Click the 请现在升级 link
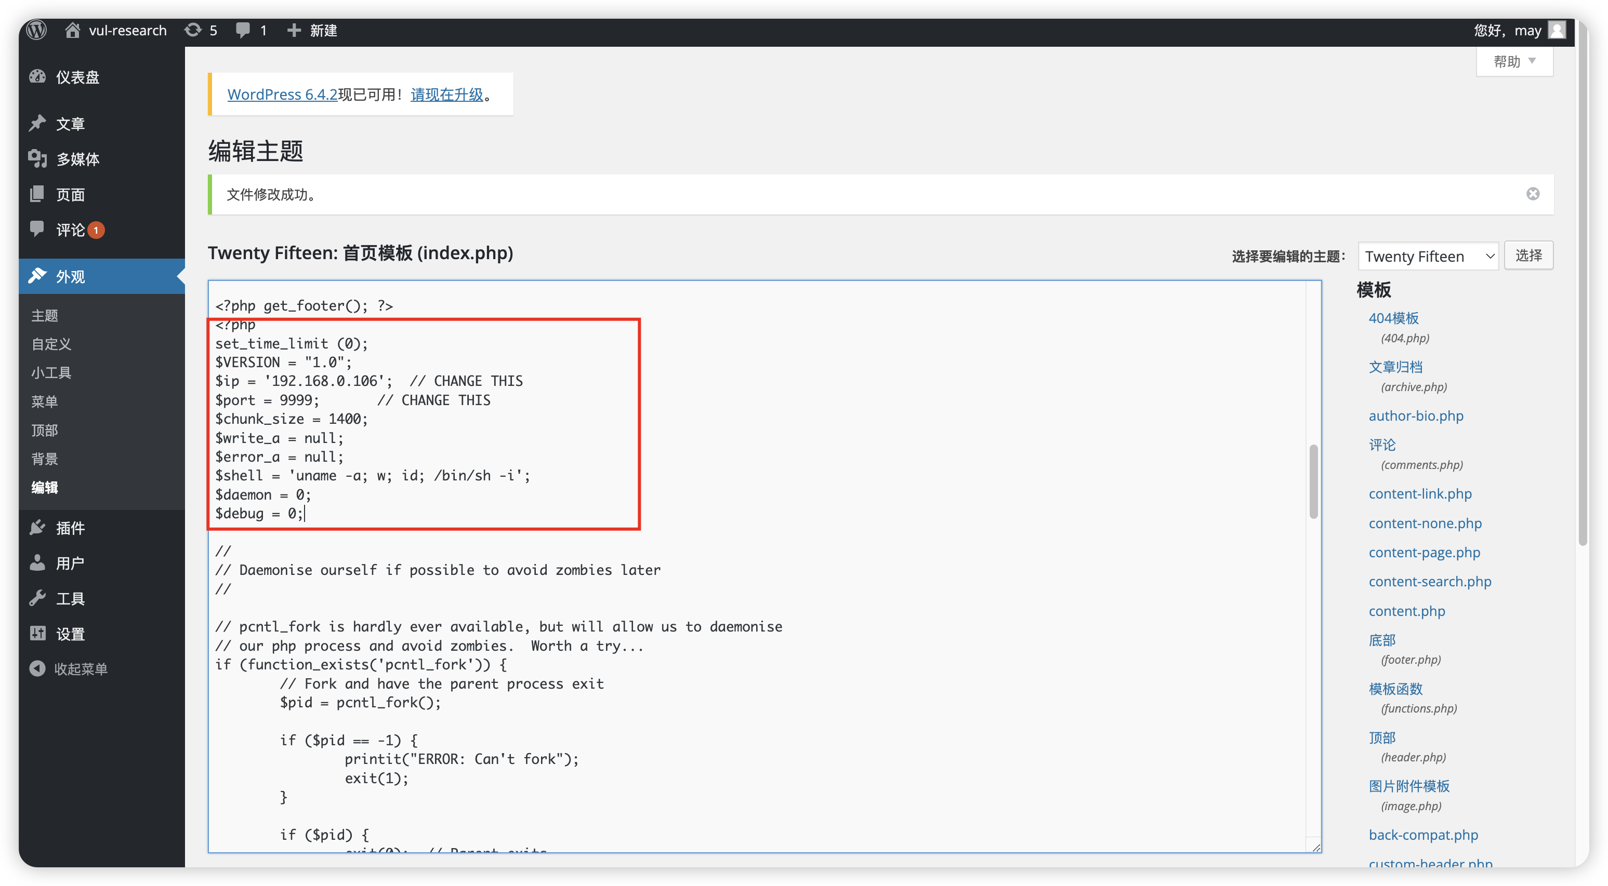This screenshot has height=886, width=1608. 447,94
